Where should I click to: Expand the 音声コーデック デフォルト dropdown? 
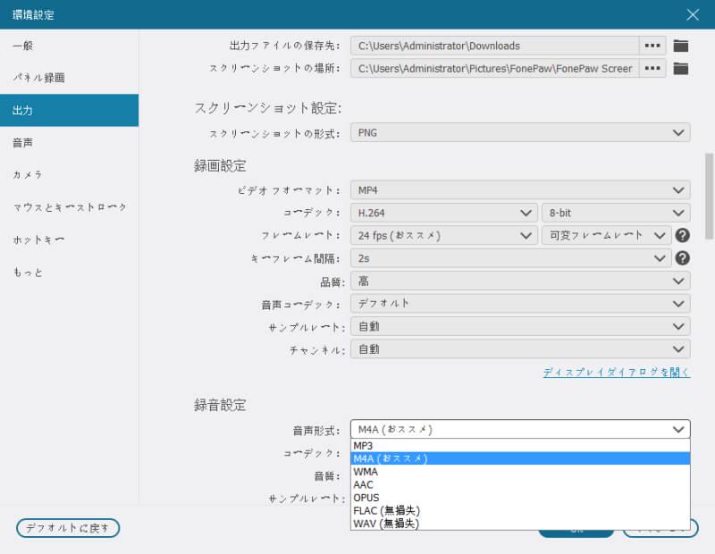[520, 304]
